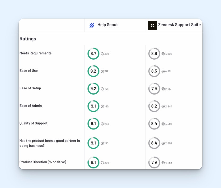Click the reviewer icon beside the 153 count

[x=102, y=143]
